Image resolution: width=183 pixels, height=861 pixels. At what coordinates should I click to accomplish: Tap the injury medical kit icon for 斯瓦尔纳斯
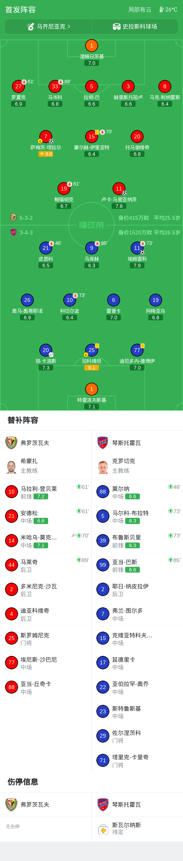point(103,829)
